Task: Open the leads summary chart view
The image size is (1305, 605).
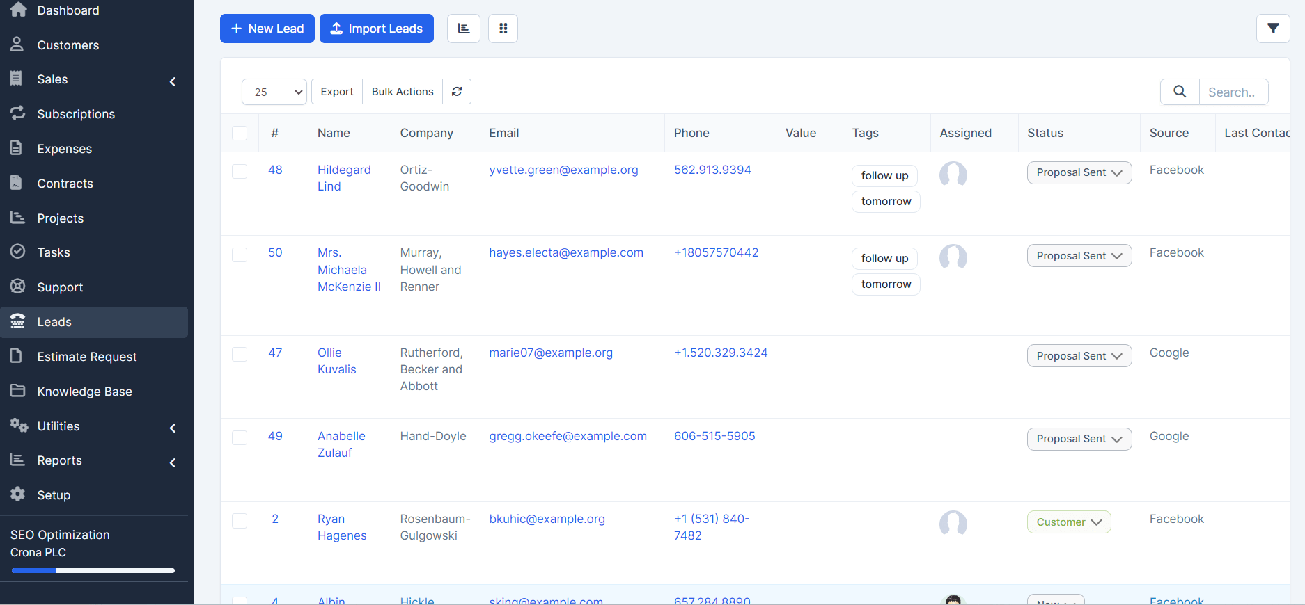Action: (464, 29)
